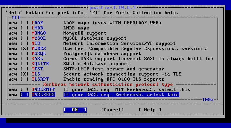
Task: Click 'MongoDB support' description text
Action: [85, 33]
